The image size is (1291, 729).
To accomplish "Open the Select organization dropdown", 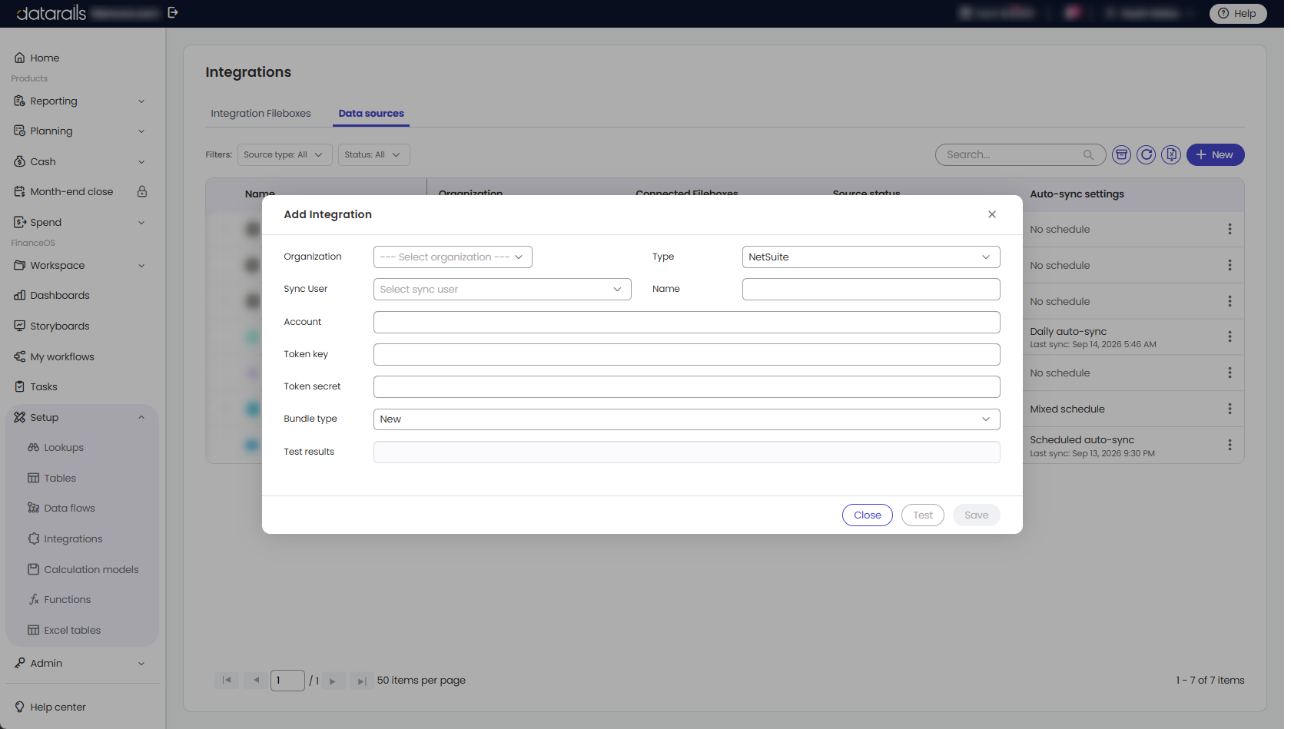I will pos(453,257).
